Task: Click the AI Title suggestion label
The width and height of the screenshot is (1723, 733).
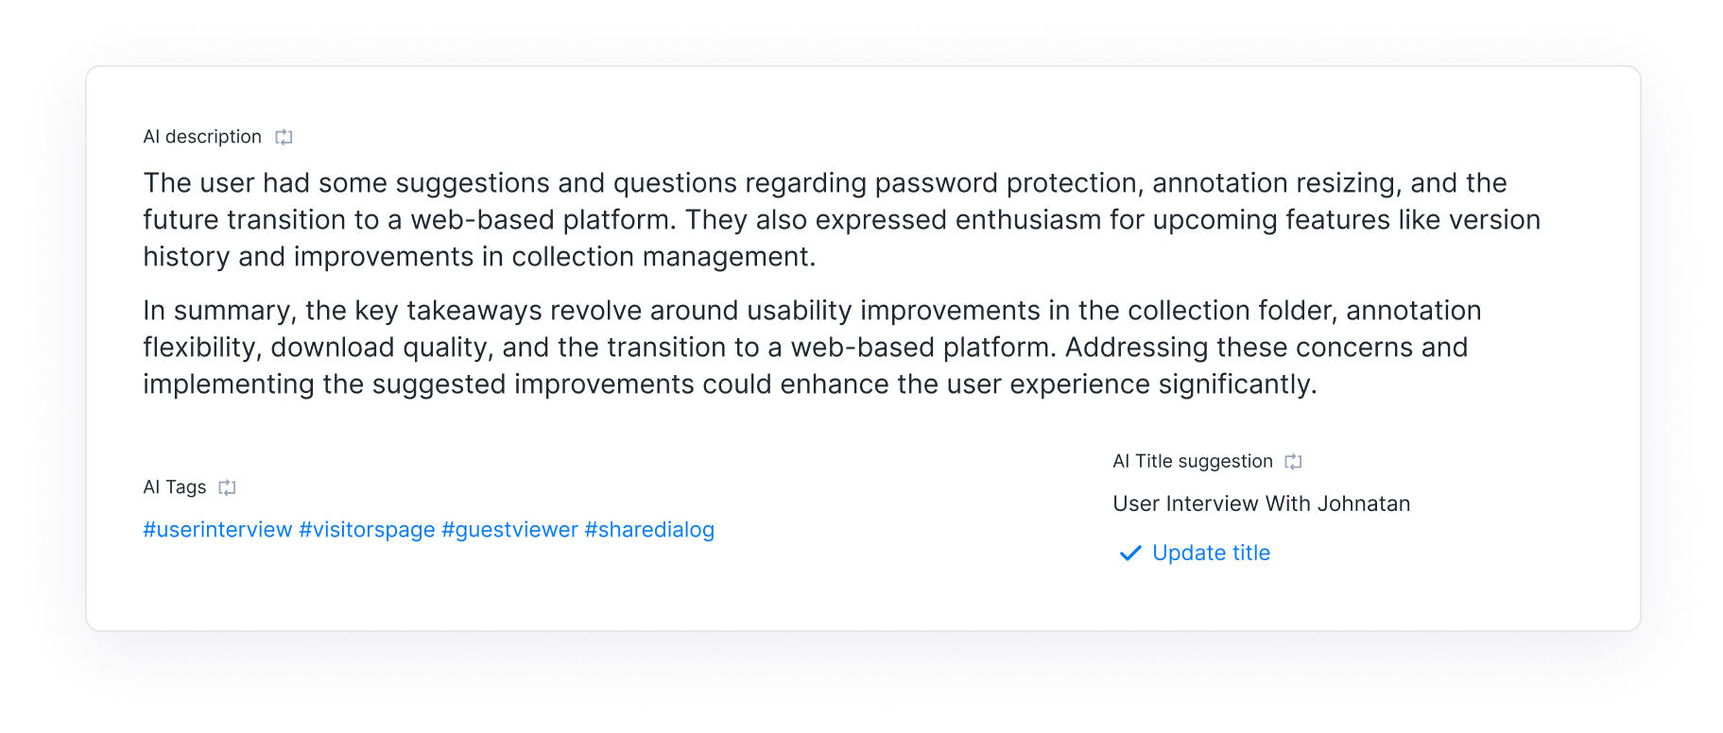Action: (1193, 461)
